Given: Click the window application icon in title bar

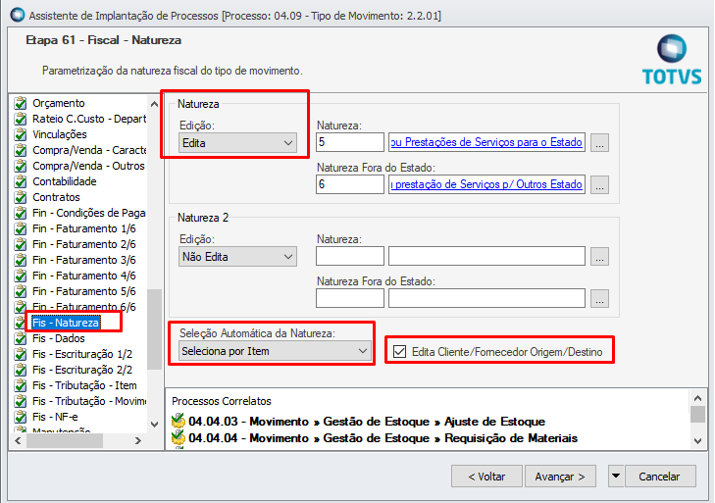Looking at the screenshot, I should pyautogui.click(x=18, y=15).
